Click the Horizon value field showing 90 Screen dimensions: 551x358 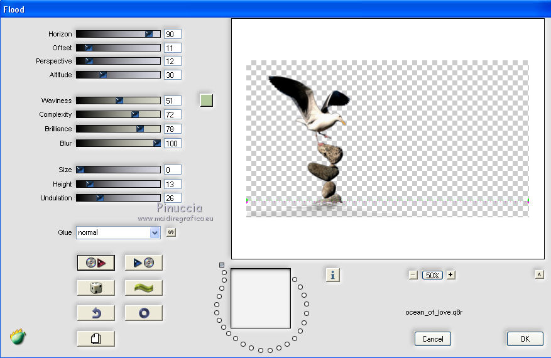tap(173, 34)
